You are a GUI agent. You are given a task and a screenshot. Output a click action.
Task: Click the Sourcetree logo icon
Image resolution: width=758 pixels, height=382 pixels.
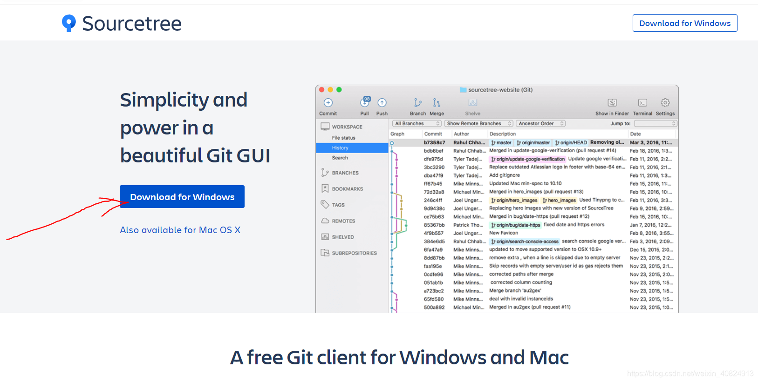(x=68, y=23)
